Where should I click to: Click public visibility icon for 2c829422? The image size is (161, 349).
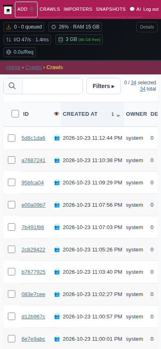click(57, 250)
